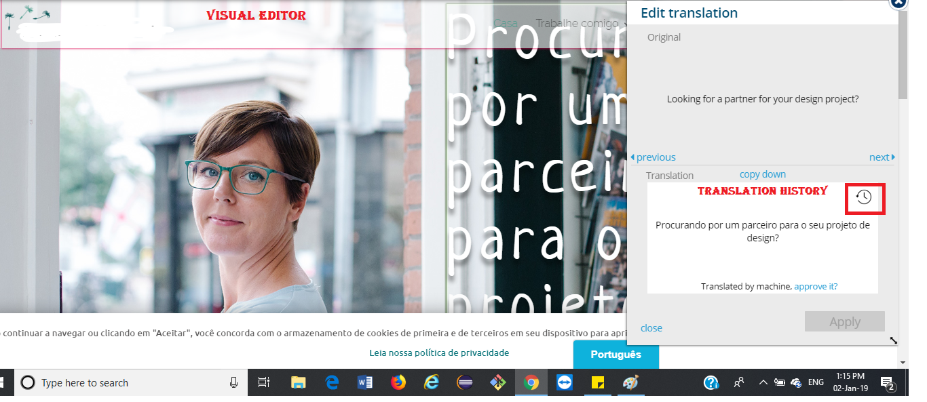The image size is (927, 402).
Task: Open the translation history clock icon
Action: coord(864,197)
